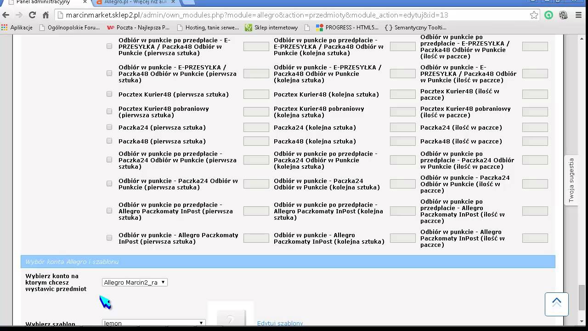Click the address bar URL
The height and width of the screenshot is (331, 588).
(257, 15)
